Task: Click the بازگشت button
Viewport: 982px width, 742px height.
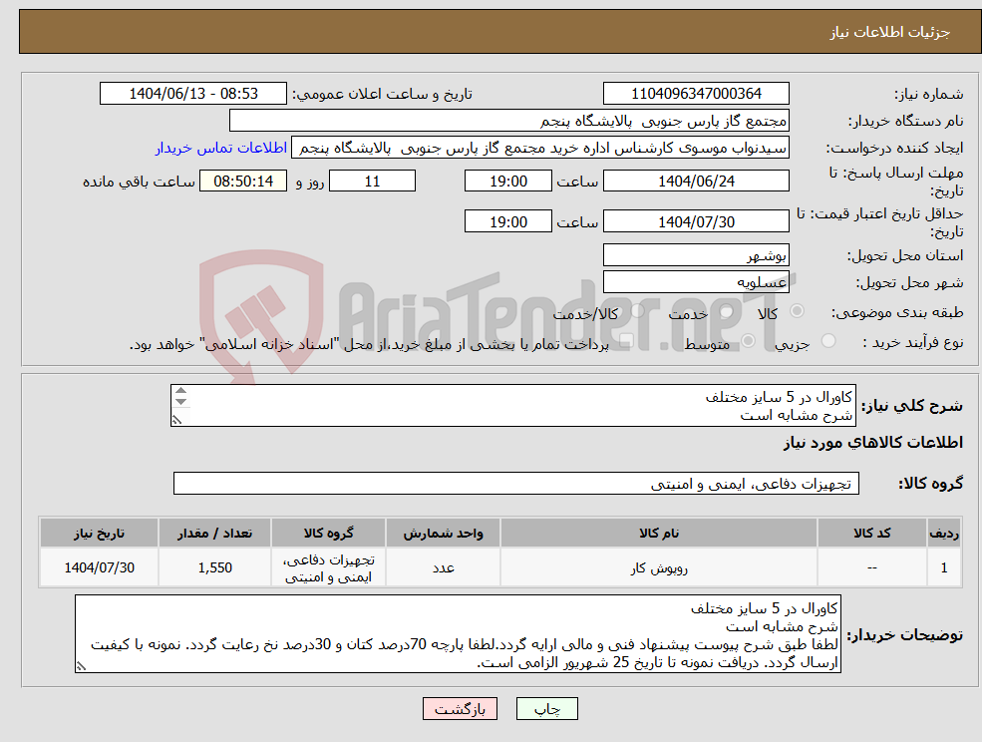Action: [x=460, y=708]
